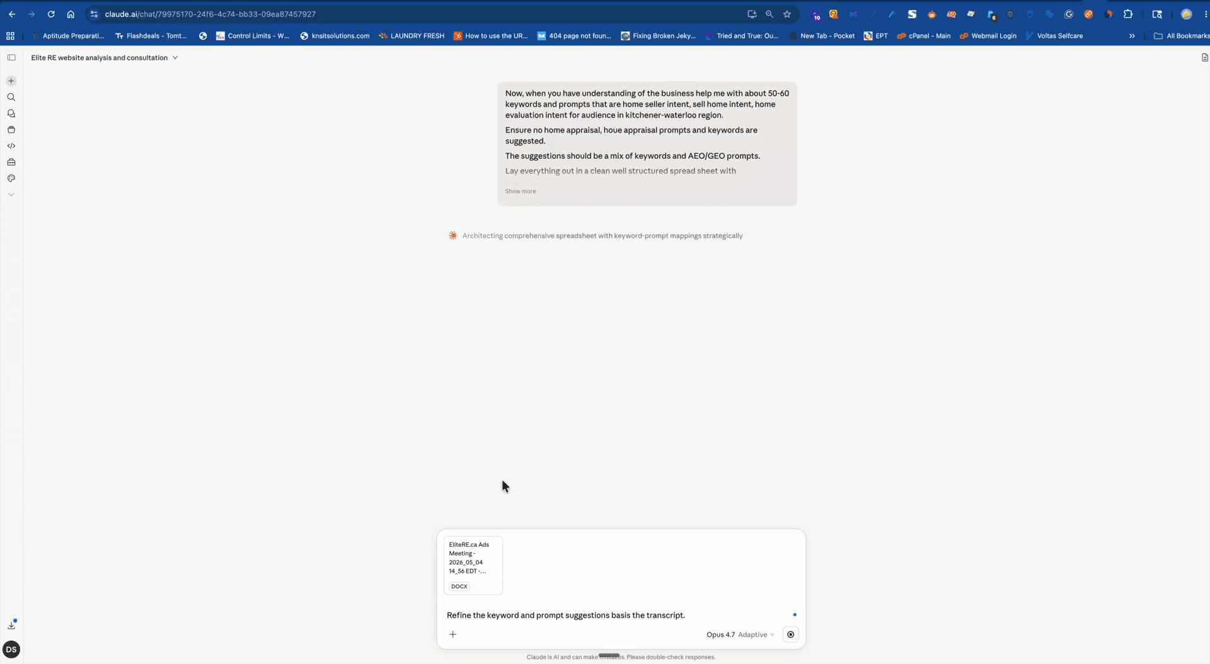
Task: Open the white S extension icon
Action: pyautogui.click(x=912, y=14)
